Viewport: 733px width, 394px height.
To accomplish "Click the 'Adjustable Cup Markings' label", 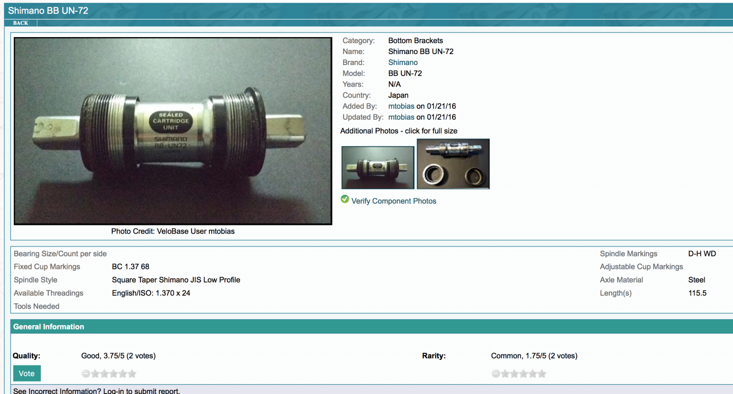I will point(641,267).
